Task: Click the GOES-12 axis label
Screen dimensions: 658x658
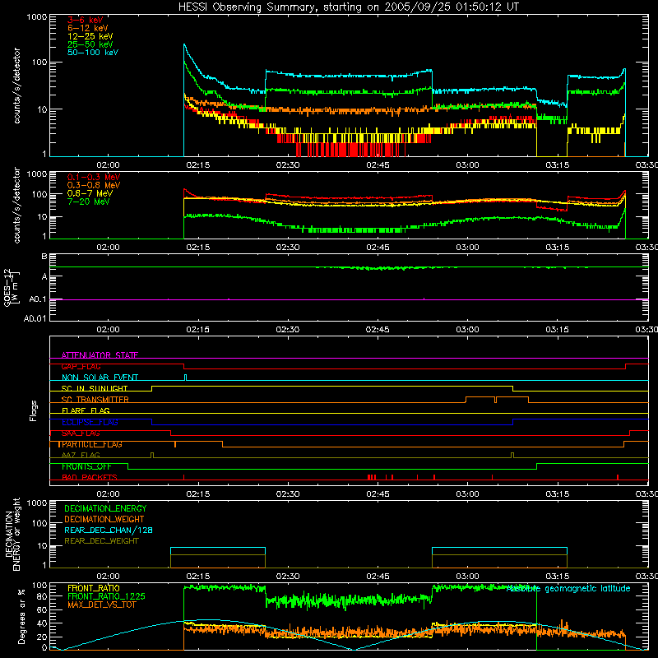Action: (x=10, y=288)
